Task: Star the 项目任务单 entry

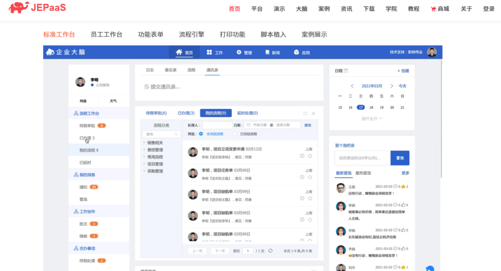Action: 310,177
